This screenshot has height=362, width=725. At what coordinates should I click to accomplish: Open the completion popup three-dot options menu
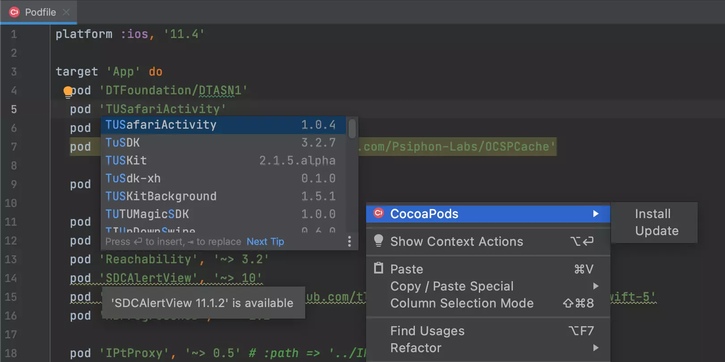coord(350,242)
